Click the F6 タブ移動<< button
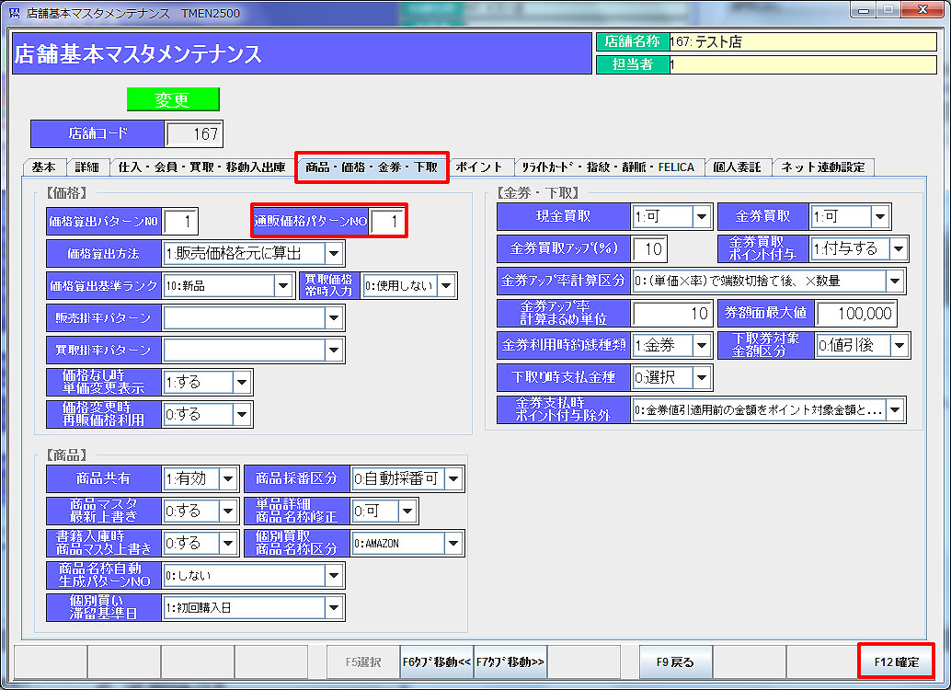Screen dimensions: 951x690 tap(437, 661)
